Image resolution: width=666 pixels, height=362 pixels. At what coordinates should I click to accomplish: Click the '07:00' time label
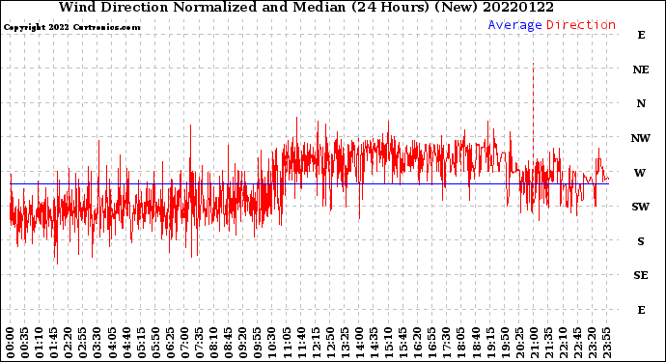[x=184, y=344]
